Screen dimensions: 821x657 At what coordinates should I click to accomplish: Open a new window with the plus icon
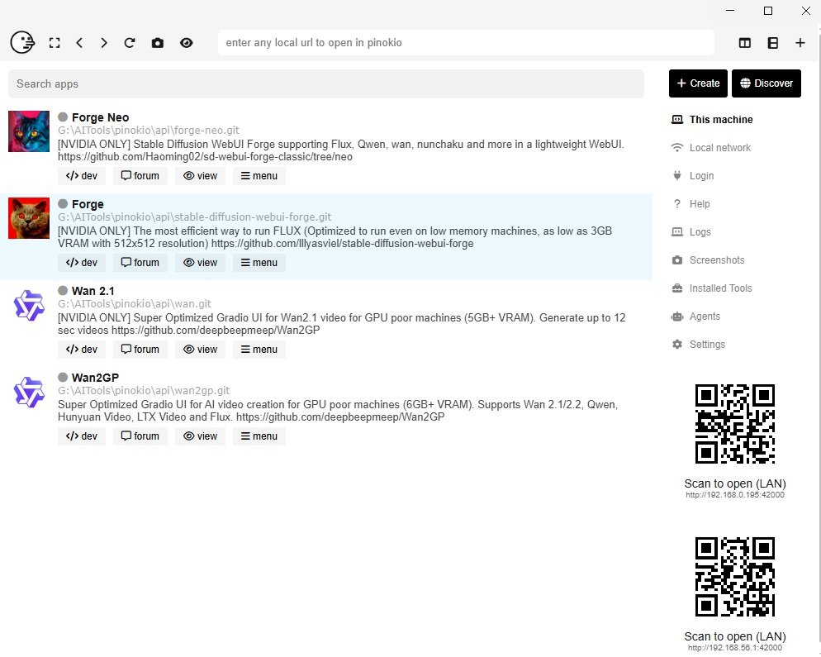(800, 43)
